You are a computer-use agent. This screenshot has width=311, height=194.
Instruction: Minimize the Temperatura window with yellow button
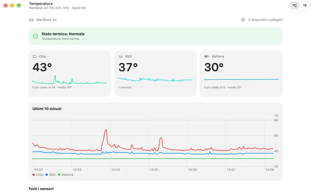[12, 5]
